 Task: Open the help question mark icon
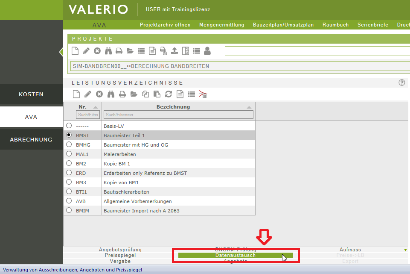click(401, 82)
